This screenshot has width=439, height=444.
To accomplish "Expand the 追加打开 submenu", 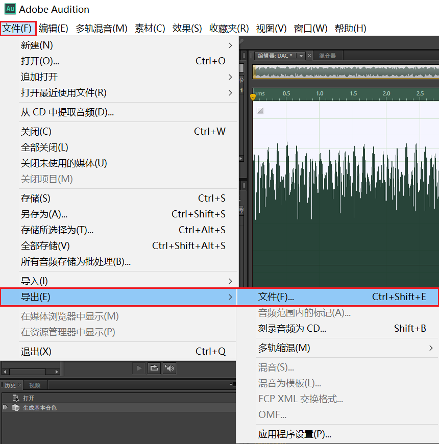I will coord(119,77).
